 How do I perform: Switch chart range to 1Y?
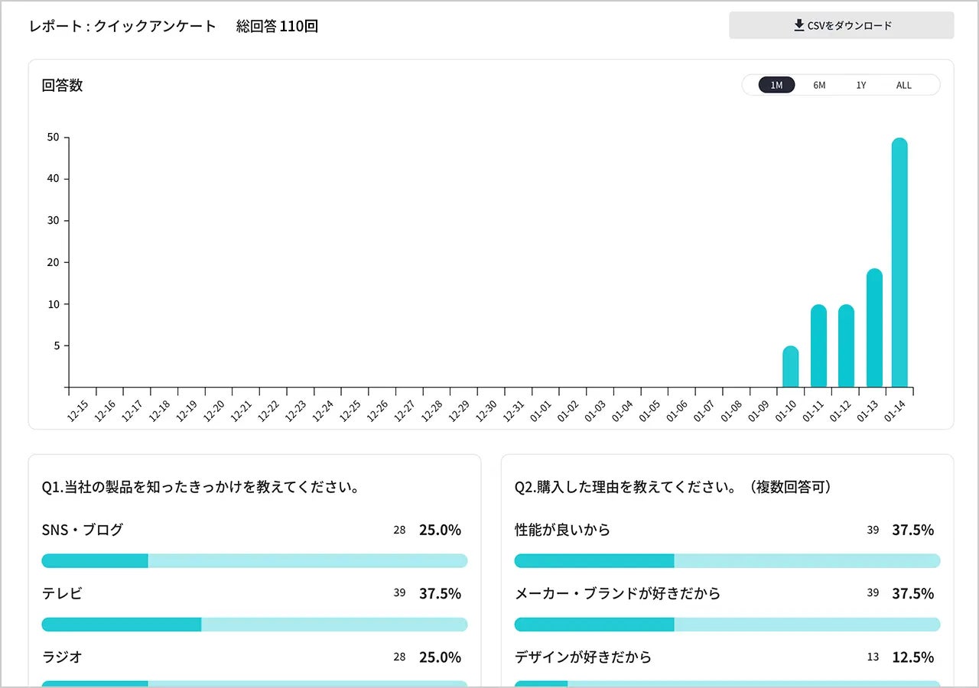[861, 85]
